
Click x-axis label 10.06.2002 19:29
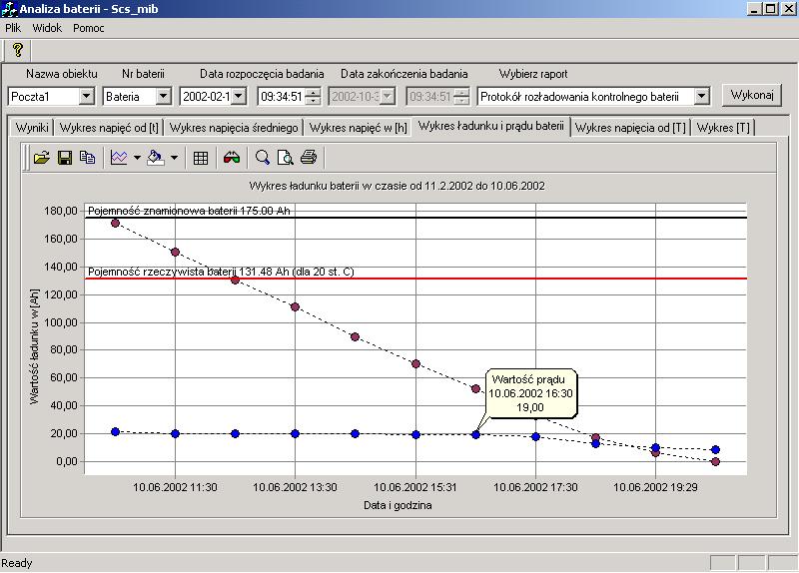click(x=655, y=487)
